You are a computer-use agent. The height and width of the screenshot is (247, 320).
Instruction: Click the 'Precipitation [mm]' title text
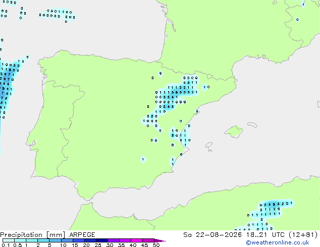point(33,235)
